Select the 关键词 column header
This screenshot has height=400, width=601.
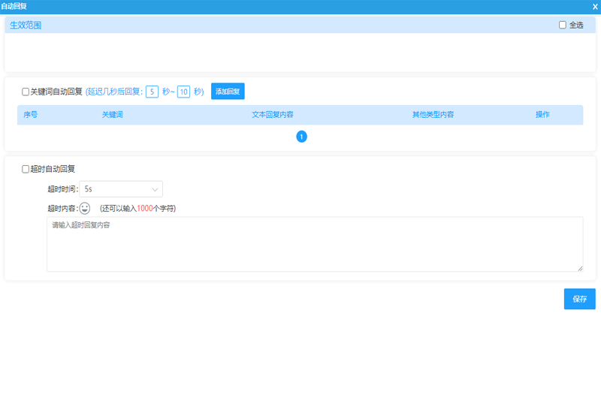click(112, 115)
